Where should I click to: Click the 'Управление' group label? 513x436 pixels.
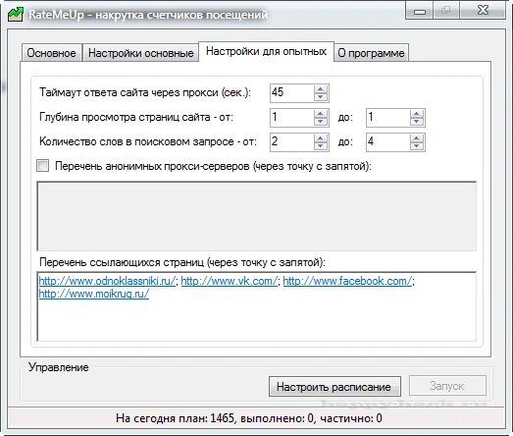coord(58,367)
